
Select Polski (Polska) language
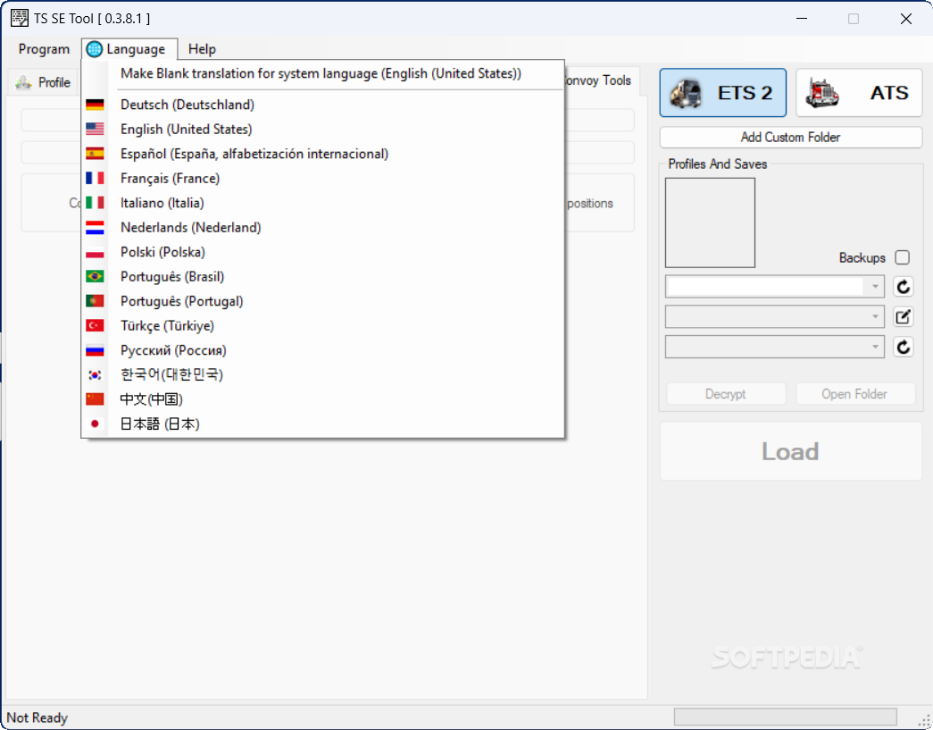[322, 252]
